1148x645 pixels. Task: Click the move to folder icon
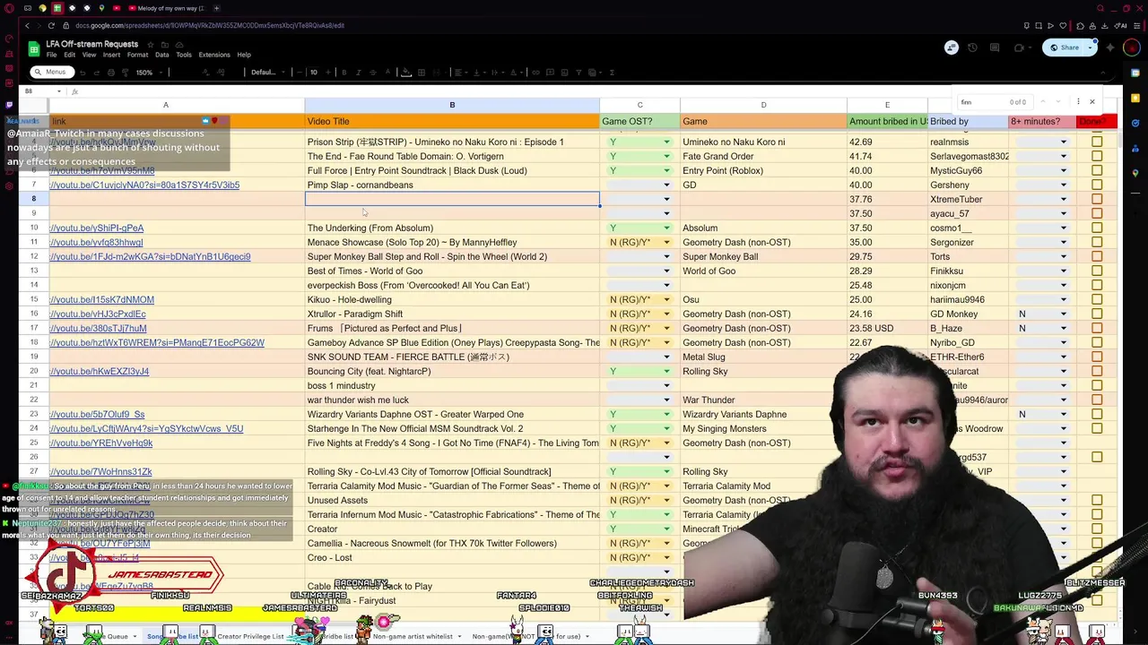[x=165, y=44]
